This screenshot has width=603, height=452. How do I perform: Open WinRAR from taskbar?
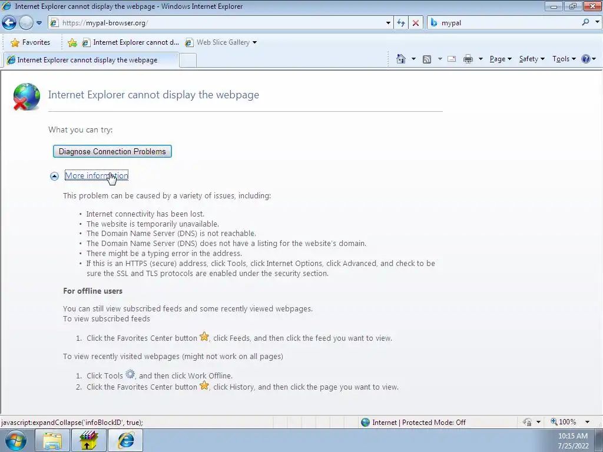(89, 440)
